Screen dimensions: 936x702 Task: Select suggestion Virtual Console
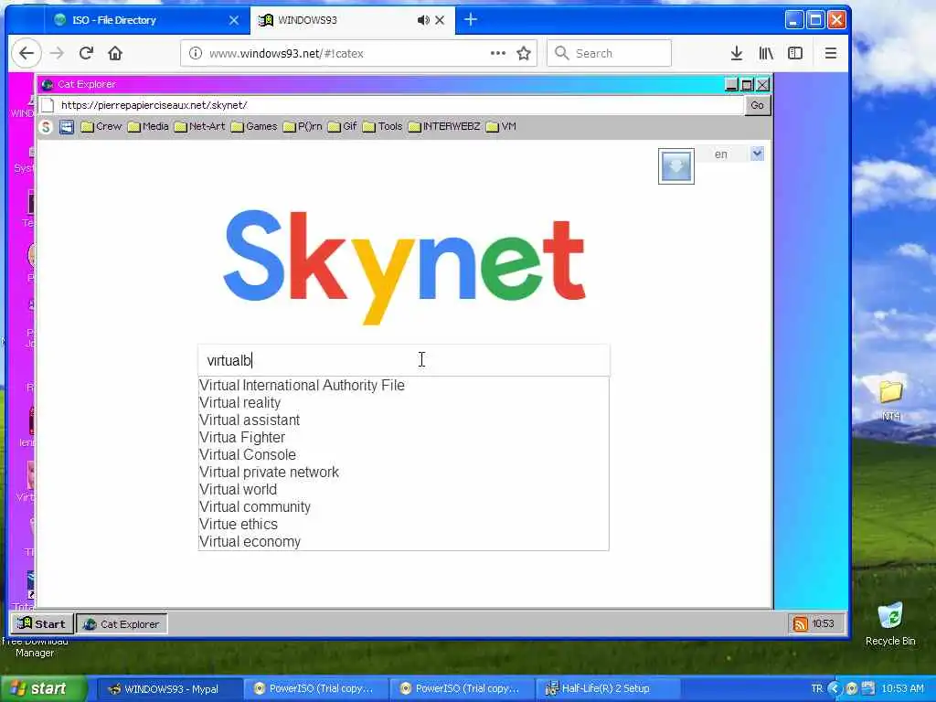(403, 454)
